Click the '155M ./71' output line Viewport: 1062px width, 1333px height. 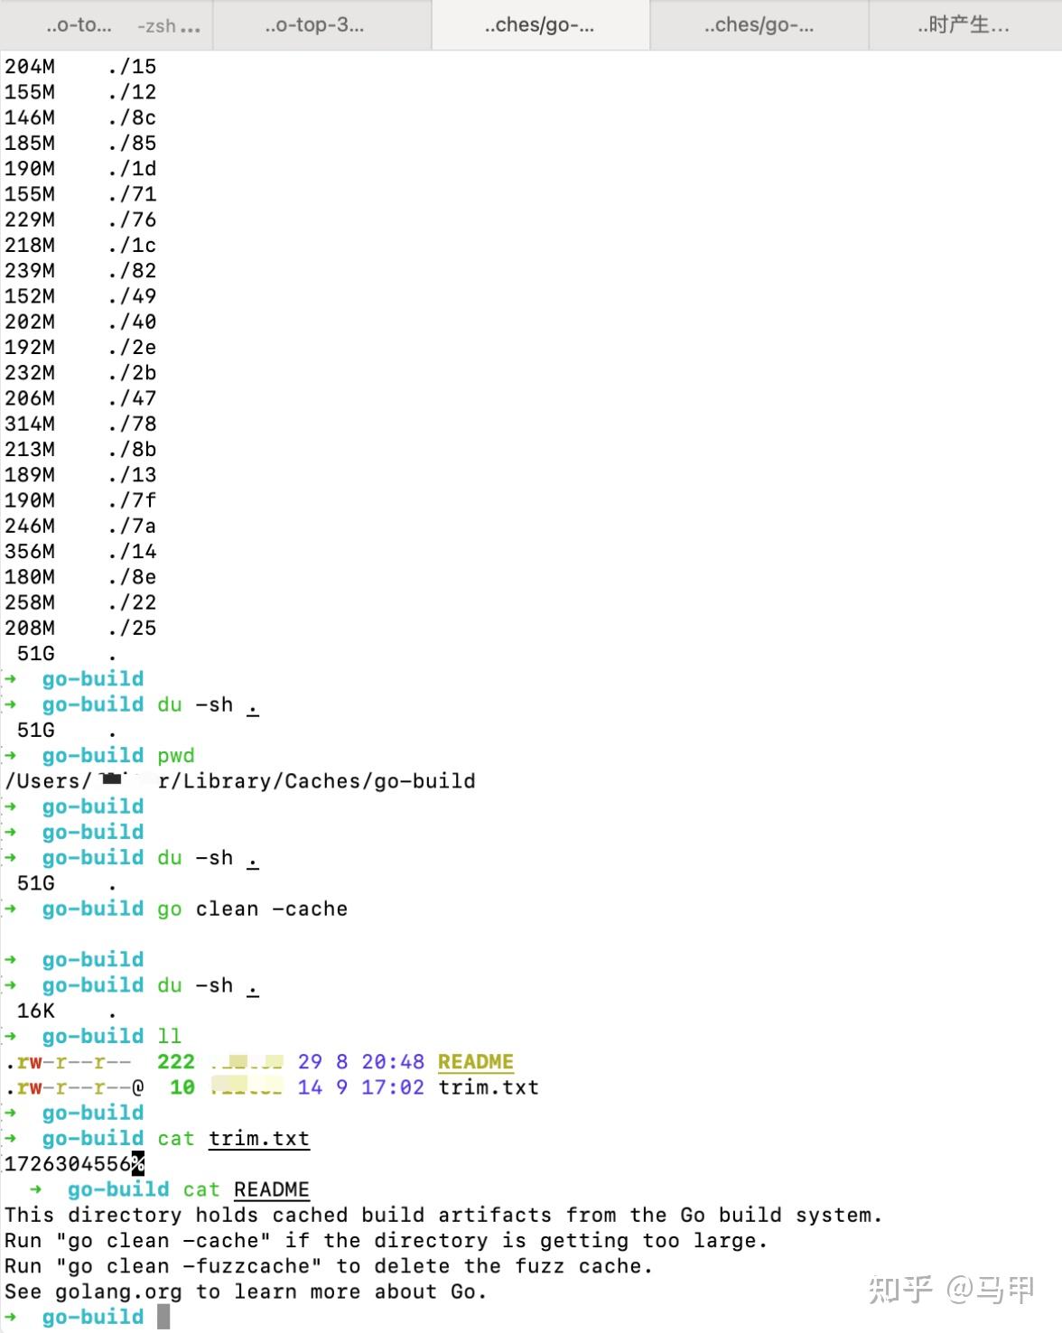(80, 194)
